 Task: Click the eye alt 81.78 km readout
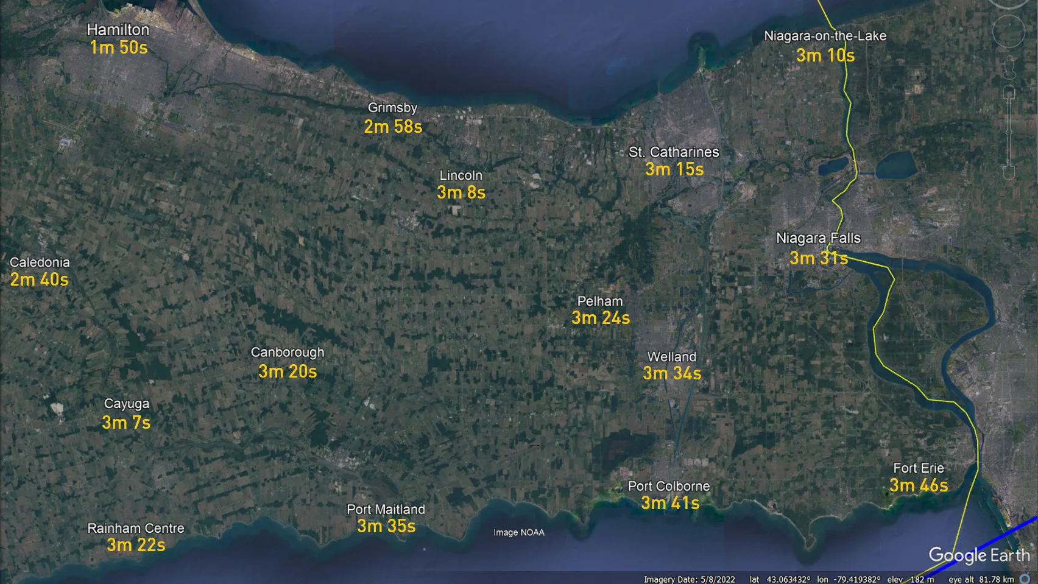click(x=981, y=579)
